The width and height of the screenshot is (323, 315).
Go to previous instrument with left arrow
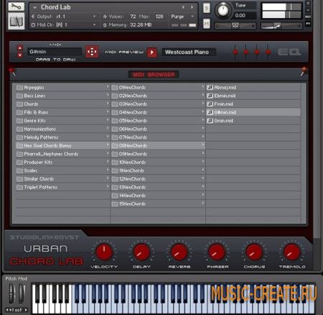[x=183, y=7]
